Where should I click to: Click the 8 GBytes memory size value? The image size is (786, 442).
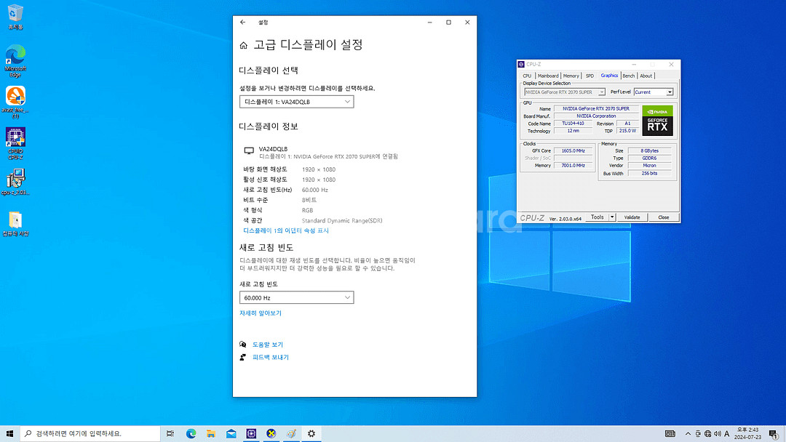tap(649, 150)
